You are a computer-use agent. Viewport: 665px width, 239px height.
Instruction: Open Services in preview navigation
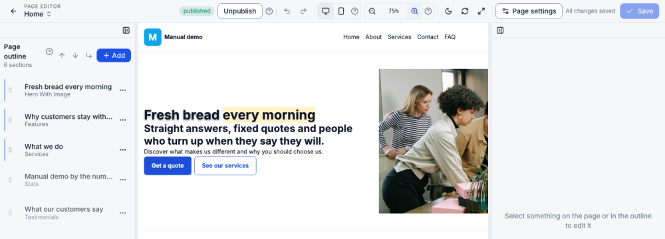399,37
